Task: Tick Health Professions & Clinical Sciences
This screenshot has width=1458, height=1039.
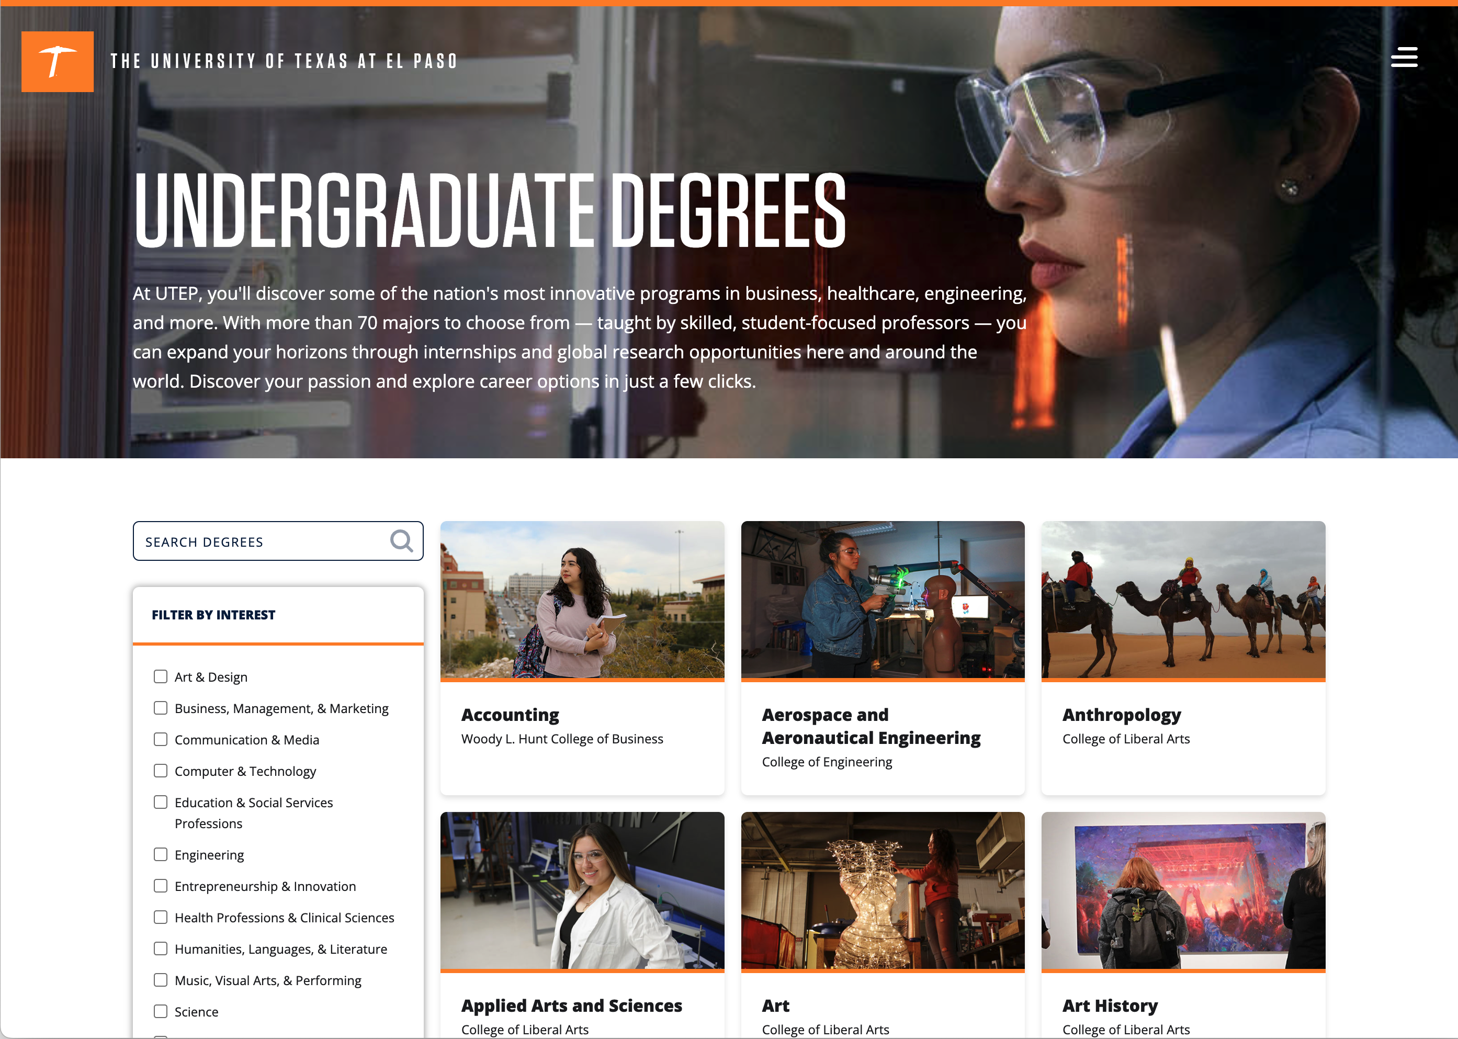Action: tap(161, 918)
